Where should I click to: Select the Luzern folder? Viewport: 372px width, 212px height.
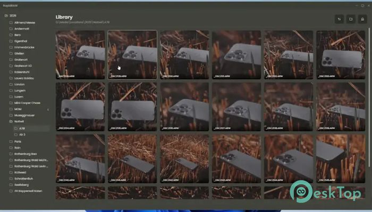click(x=19, y=97)
